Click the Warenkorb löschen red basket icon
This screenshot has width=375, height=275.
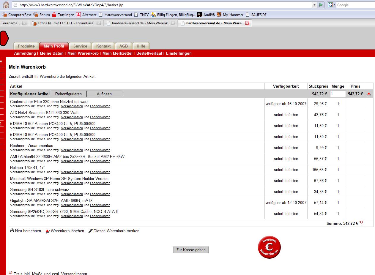48,231
